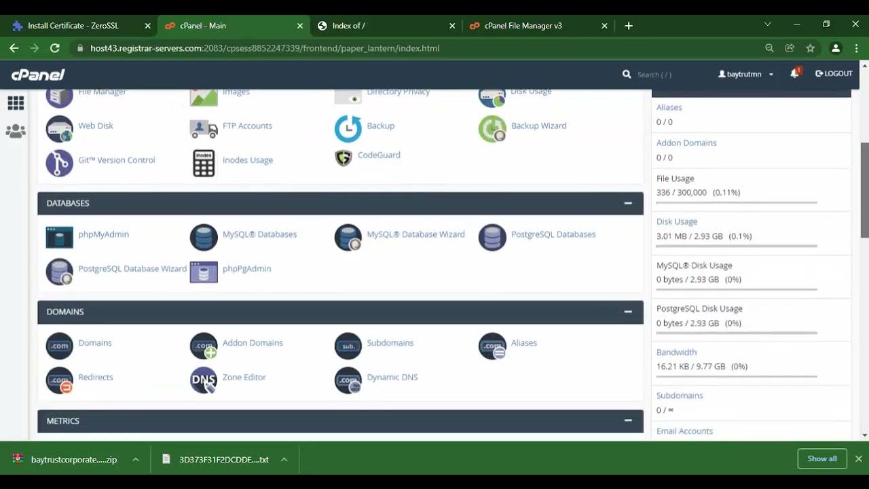Viewport: 869px width, 489px height.
Task: Open the CodeGuard shield icon
Action: click(x=344, y=158)
